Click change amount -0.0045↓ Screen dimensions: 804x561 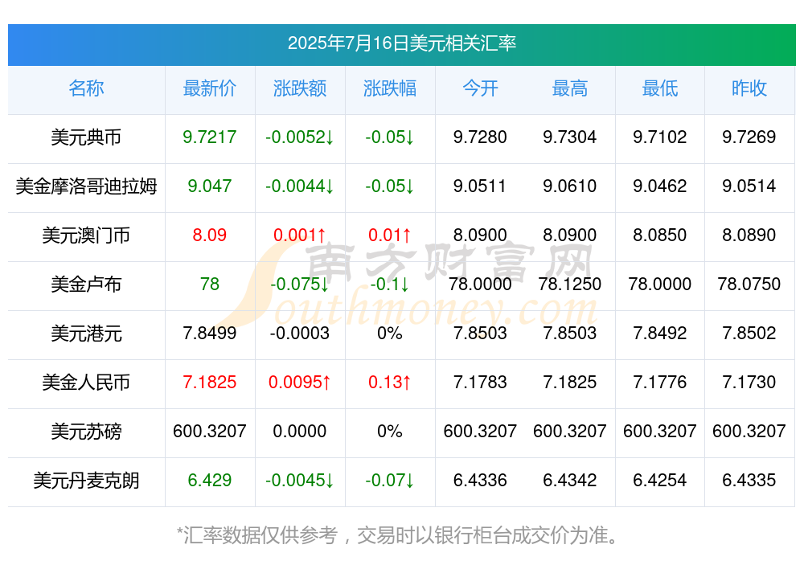[x=300, y=480]
